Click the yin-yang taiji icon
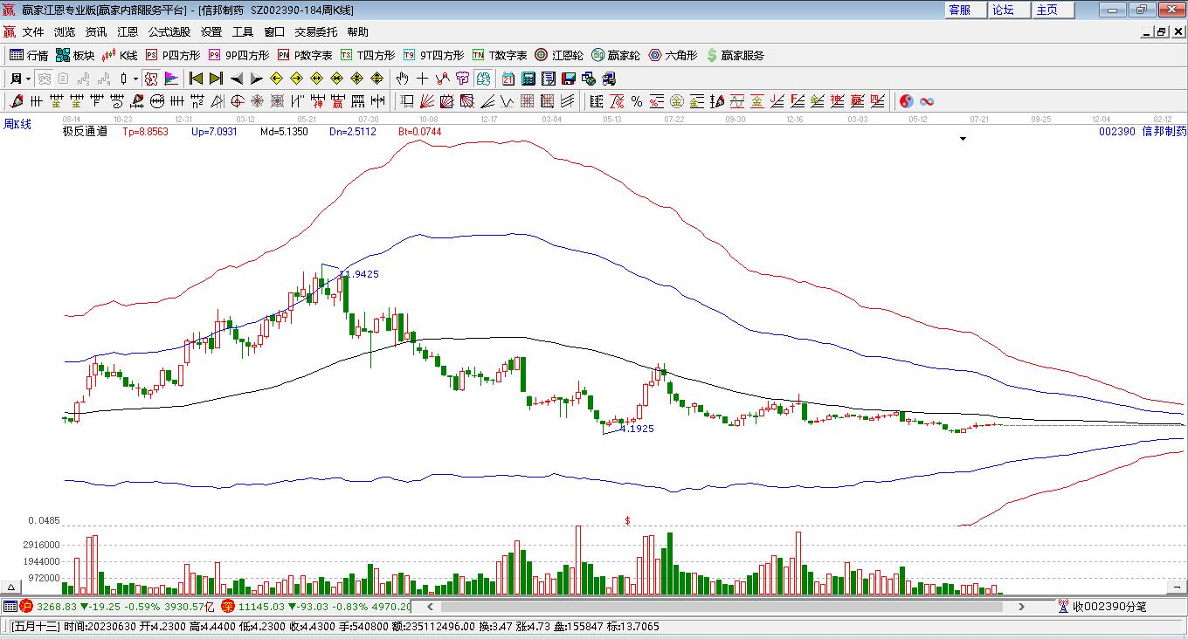Image resolution: width=1188 pixels, height=639 pixels. pyautogui.click(x=906, y=101)
